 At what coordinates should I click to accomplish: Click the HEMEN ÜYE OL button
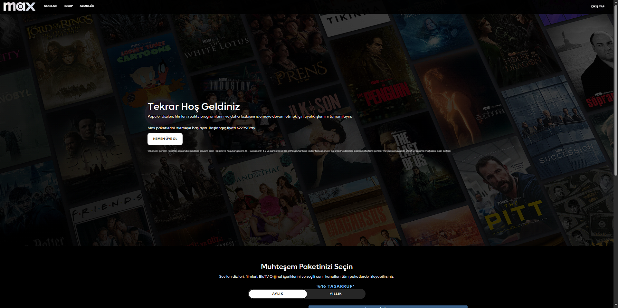(165, 139)
